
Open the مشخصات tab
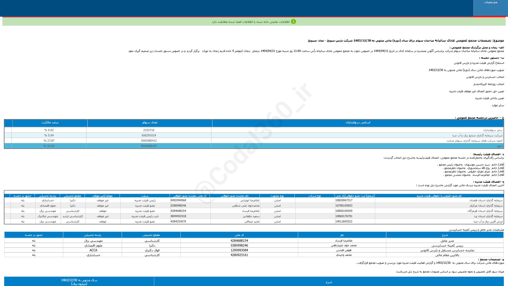coord(491,8)
